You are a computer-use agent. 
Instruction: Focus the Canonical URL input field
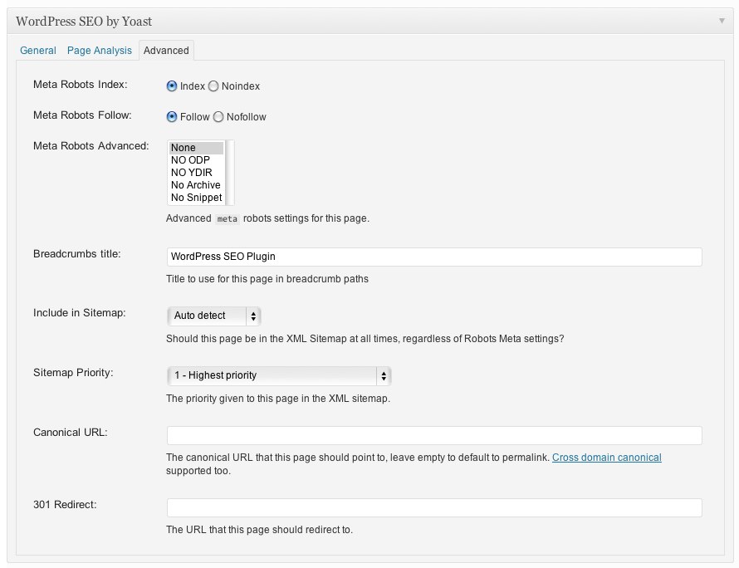coord(434,435)
